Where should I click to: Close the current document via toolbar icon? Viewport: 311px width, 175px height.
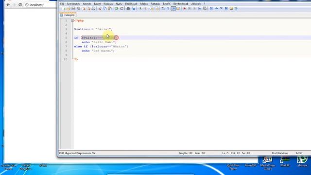(x=84, y=9)
